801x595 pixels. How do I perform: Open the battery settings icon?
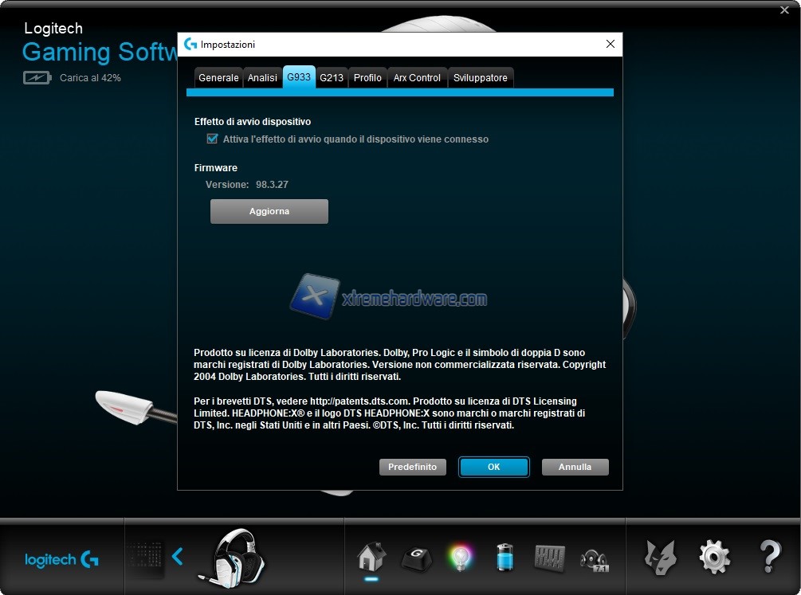click(x=505, y=556)
